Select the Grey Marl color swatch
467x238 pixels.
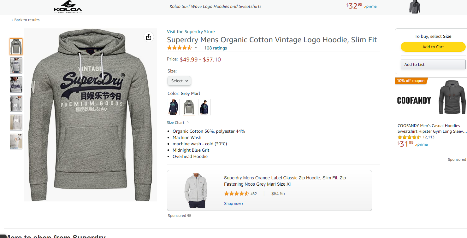tap(189, 107)
